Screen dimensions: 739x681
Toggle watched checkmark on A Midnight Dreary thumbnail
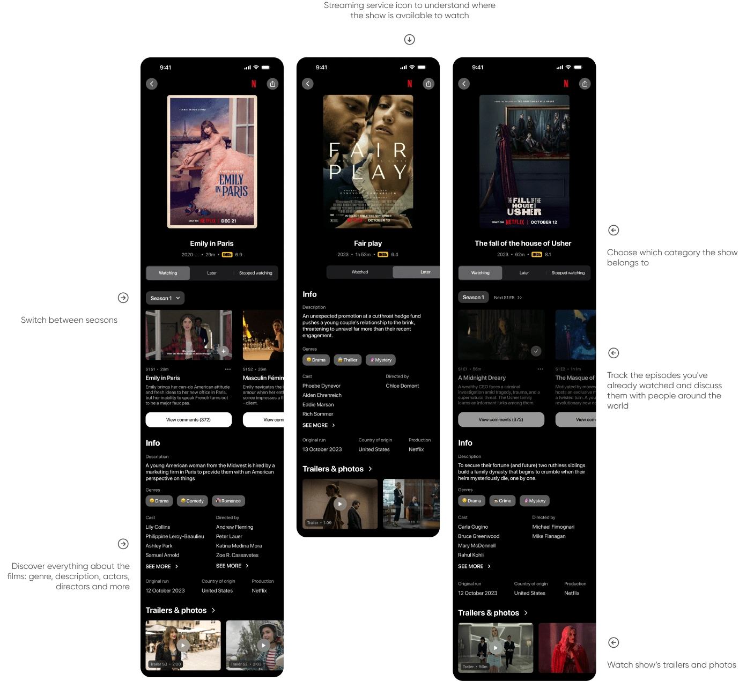tap(536, 351)
